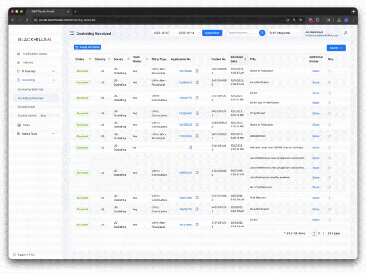Image resolution: width=366 pixels, height=274 pixels.
Task: Open document icon for Final Rejection row
Action: point(329,198)
